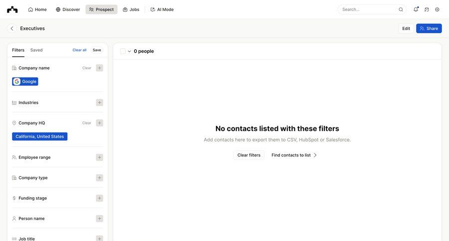Click the search magnifier icon
This screenshot has width=449, height=241.
pos(401,9)
